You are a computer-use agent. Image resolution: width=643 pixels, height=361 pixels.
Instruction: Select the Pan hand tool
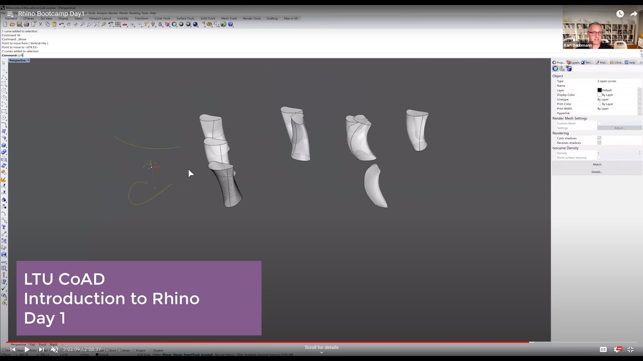pyautogui.click(x=69, y=24)
